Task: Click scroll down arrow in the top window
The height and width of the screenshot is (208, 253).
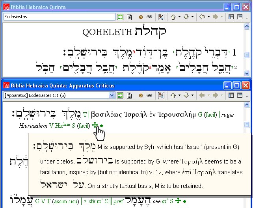Action: (x=247, y=73)
